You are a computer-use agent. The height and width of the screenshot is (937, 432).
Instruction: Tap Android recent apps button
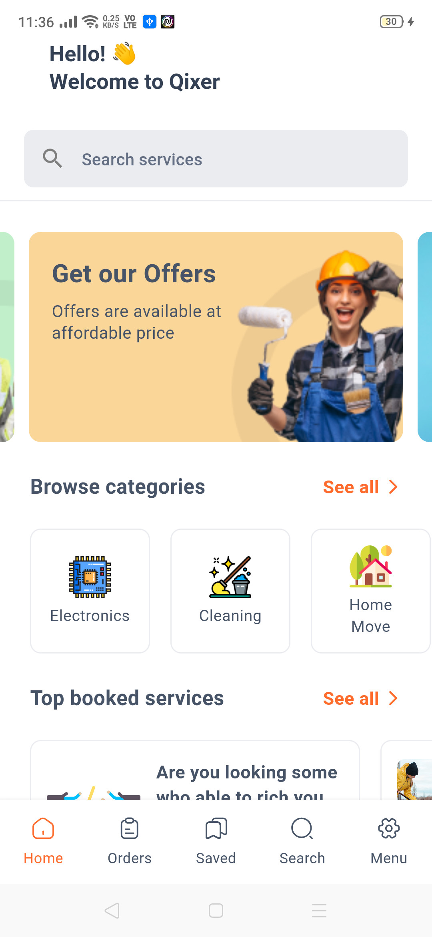click(319, 911)
